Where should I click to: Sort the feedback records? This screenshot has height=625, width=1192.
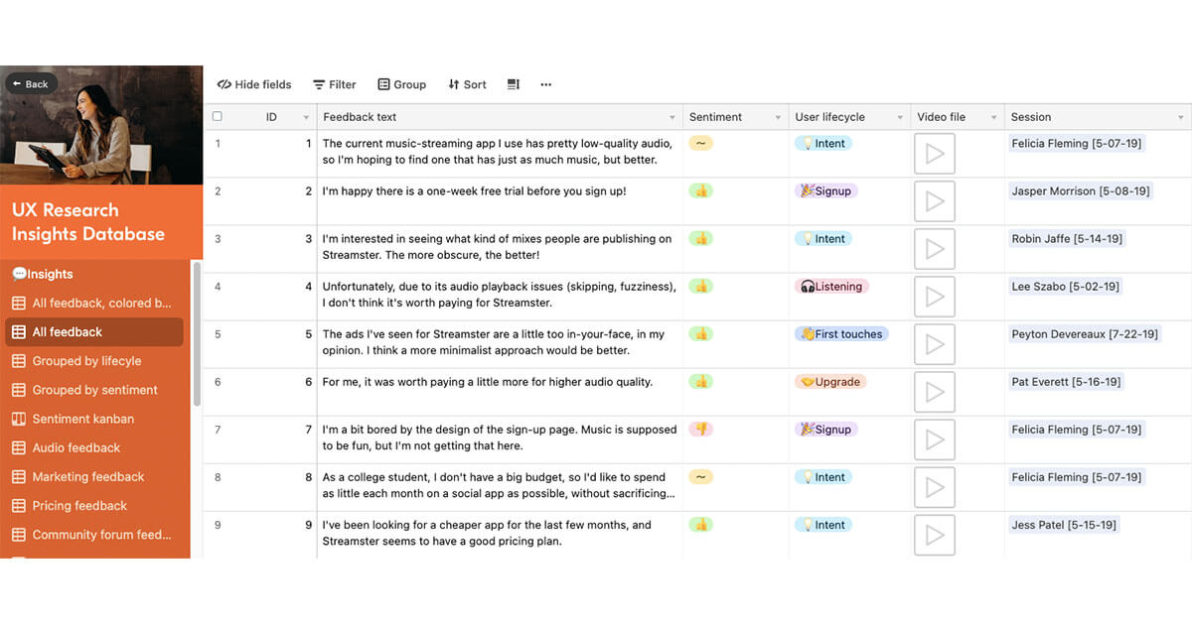467,84
